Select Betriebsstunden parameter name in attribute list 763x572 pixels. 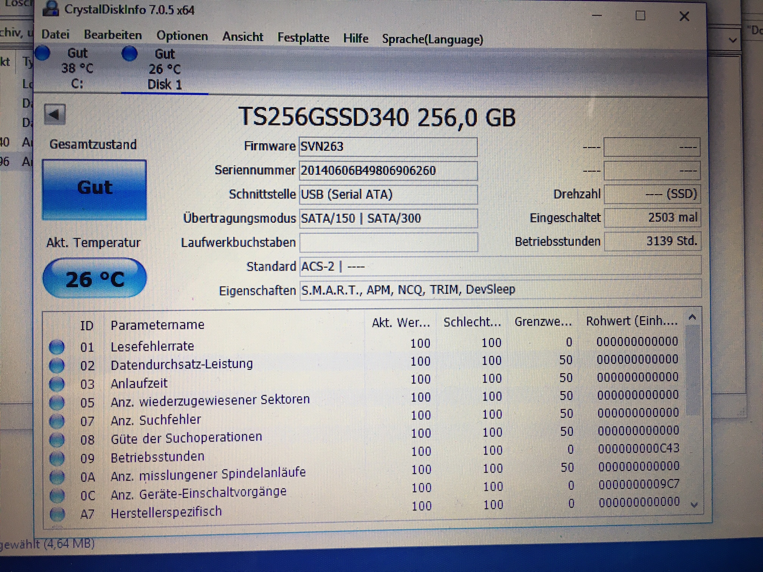(x=157, y=457)
